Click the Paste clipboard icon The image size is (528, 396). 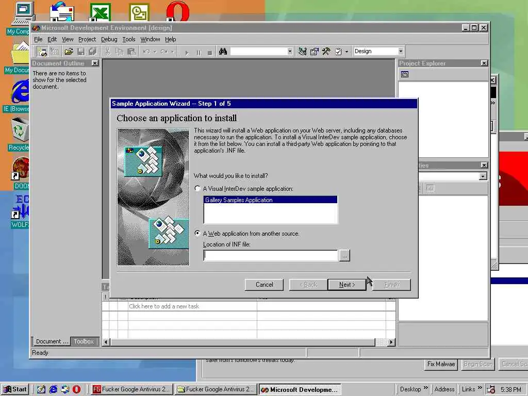click(x=131, y=52)
